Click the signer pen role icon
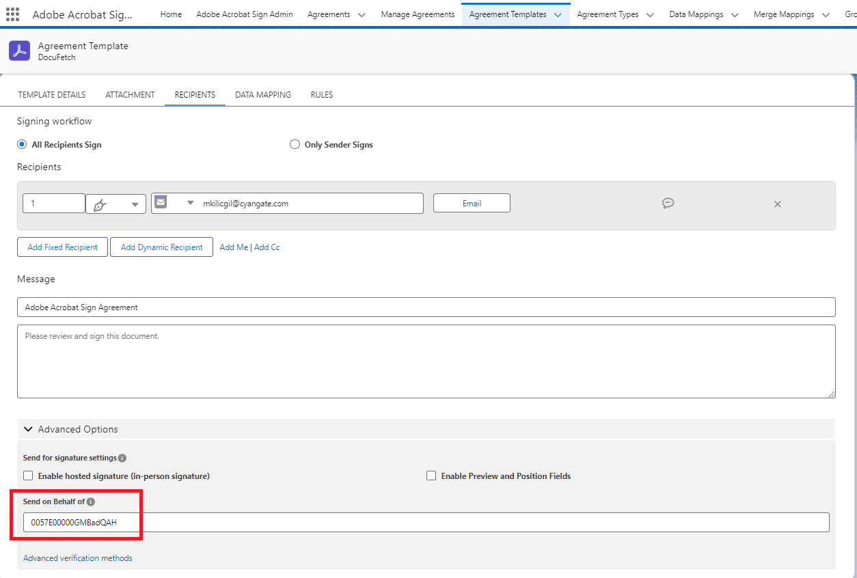The width and height of the screenshot is (857, 578). (x=100, y=204)
